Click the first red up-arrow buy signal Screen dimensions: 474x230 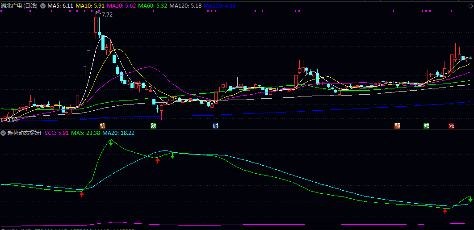pyautogui.click(x=82, y=194)
